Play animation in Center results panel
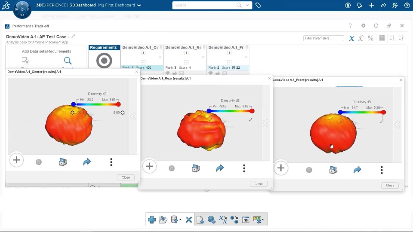 (39, 162)
